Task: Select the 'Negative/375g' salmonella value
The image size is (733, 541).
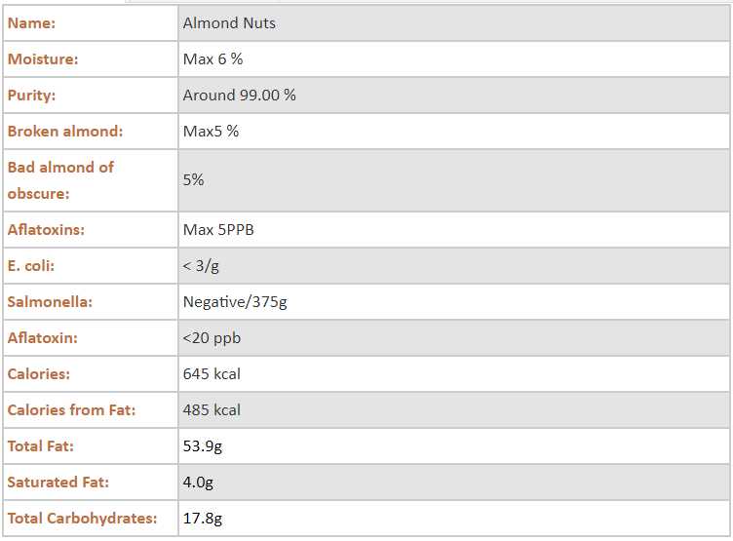Action: (235, 302)
